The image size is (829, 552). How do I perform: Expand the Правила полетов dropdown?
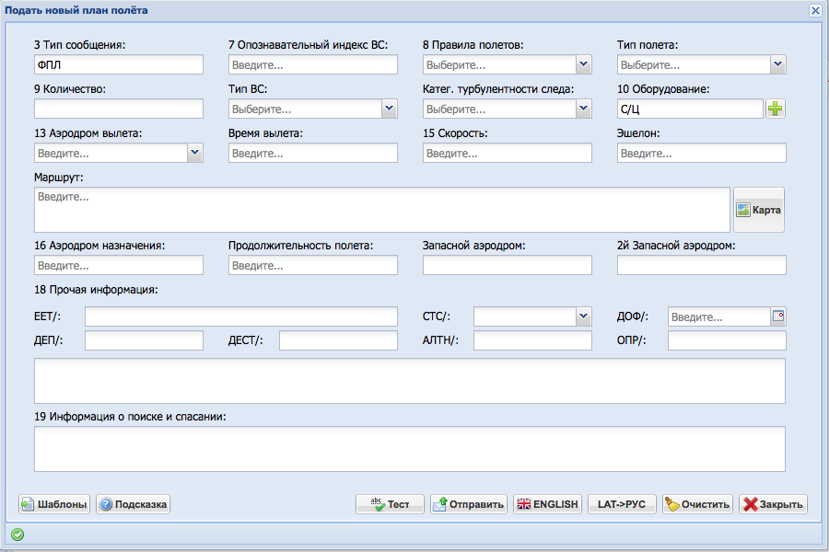[x=583, y=64]
